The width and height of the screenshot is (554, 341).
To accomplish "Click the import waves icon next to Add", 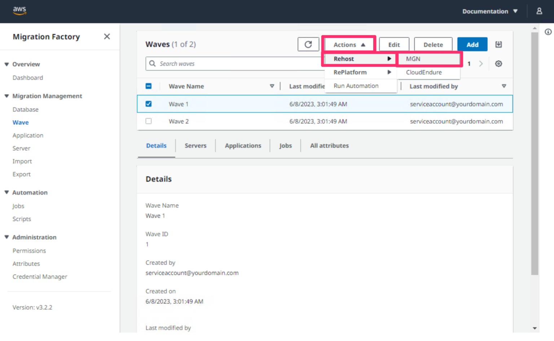I will [498, 44].
